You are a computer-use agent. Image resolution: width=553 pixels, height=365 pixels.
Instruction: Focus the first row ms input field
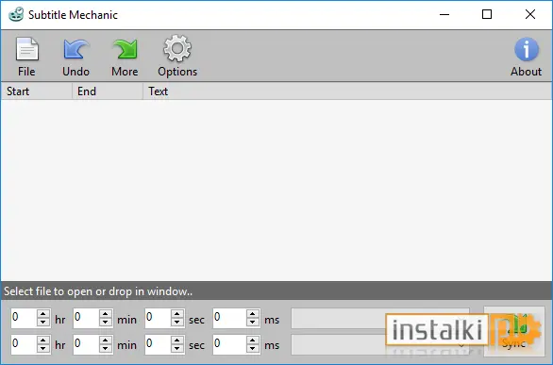point(229,318)
